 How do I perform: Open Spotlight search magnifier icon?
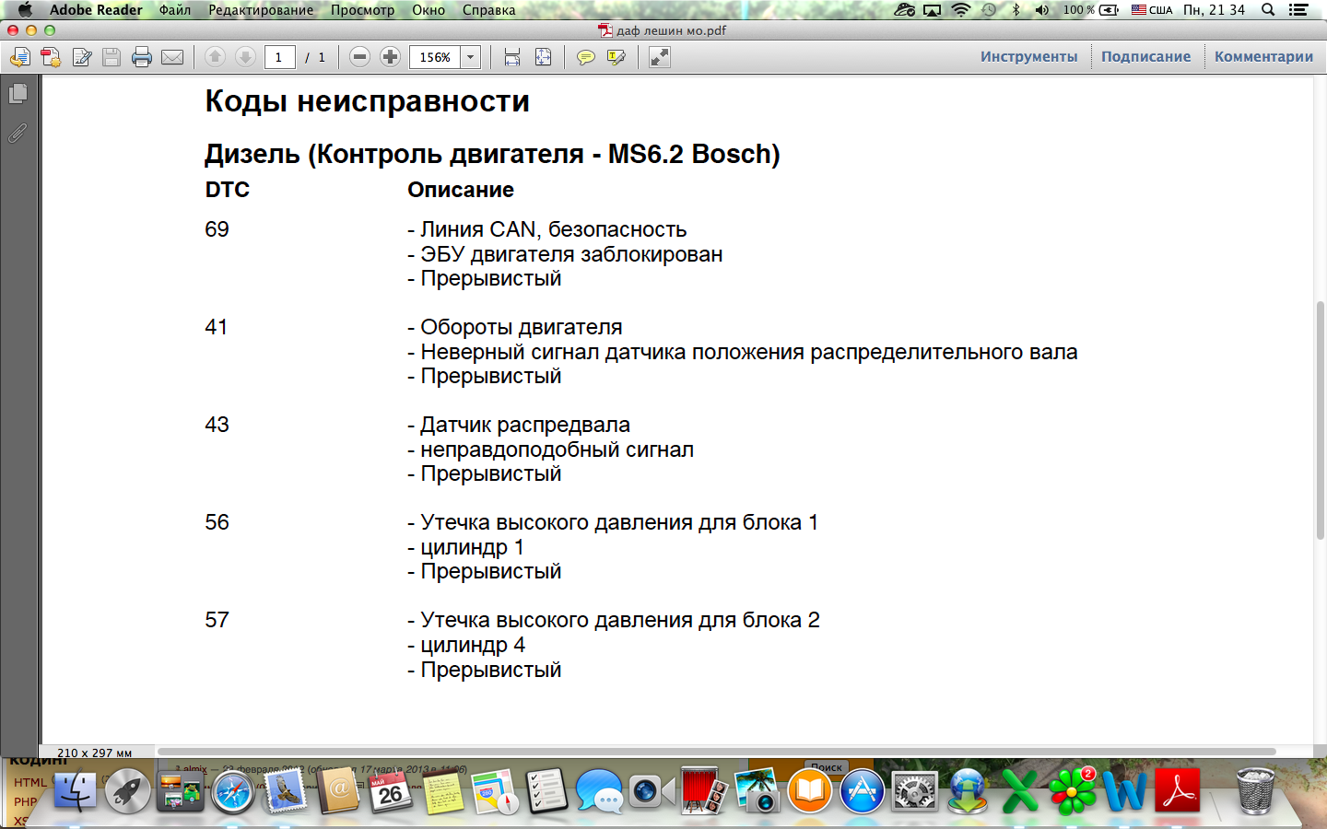(x=1268, y=10)
